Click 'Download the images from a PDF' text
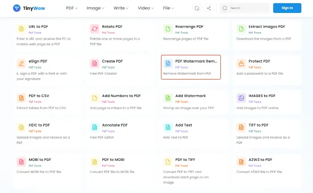The width and height of the screenshot is (313, 193). coord(264,39)
